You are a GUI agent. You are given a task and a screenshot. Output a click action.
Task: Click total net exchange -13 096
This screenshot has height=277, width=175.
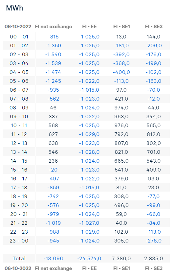53,259
